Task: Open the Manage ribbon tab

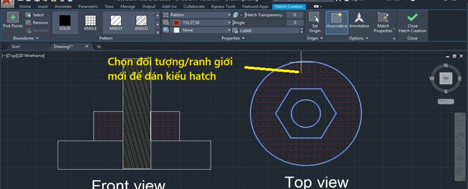Action: point(128,6)
